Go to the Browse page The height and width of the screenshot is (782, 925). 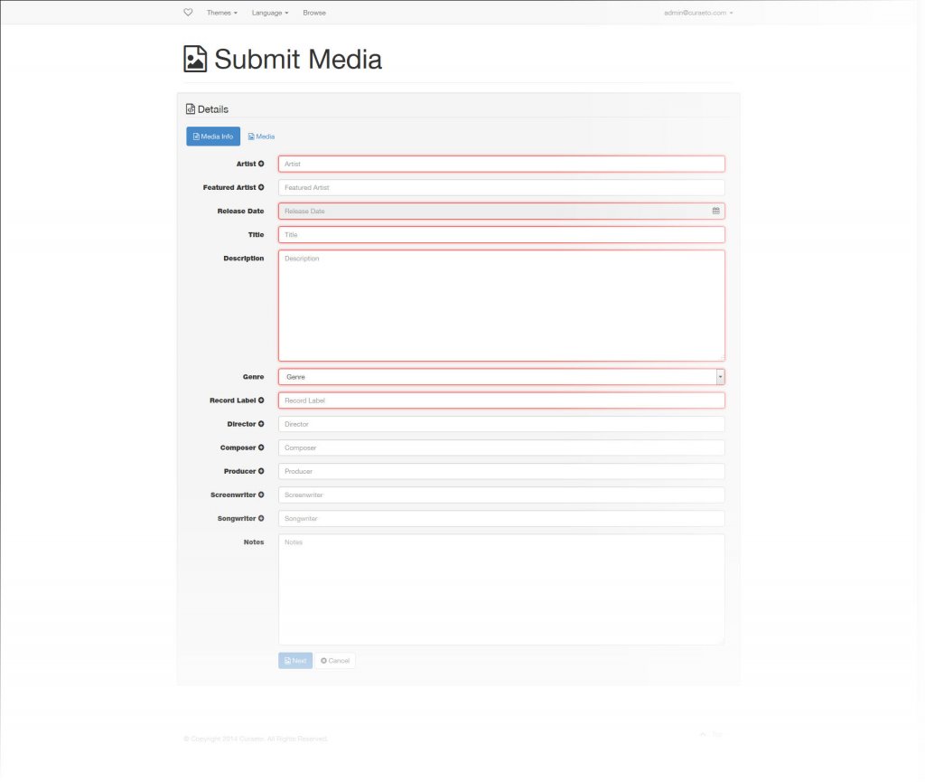tap(314, 13)
